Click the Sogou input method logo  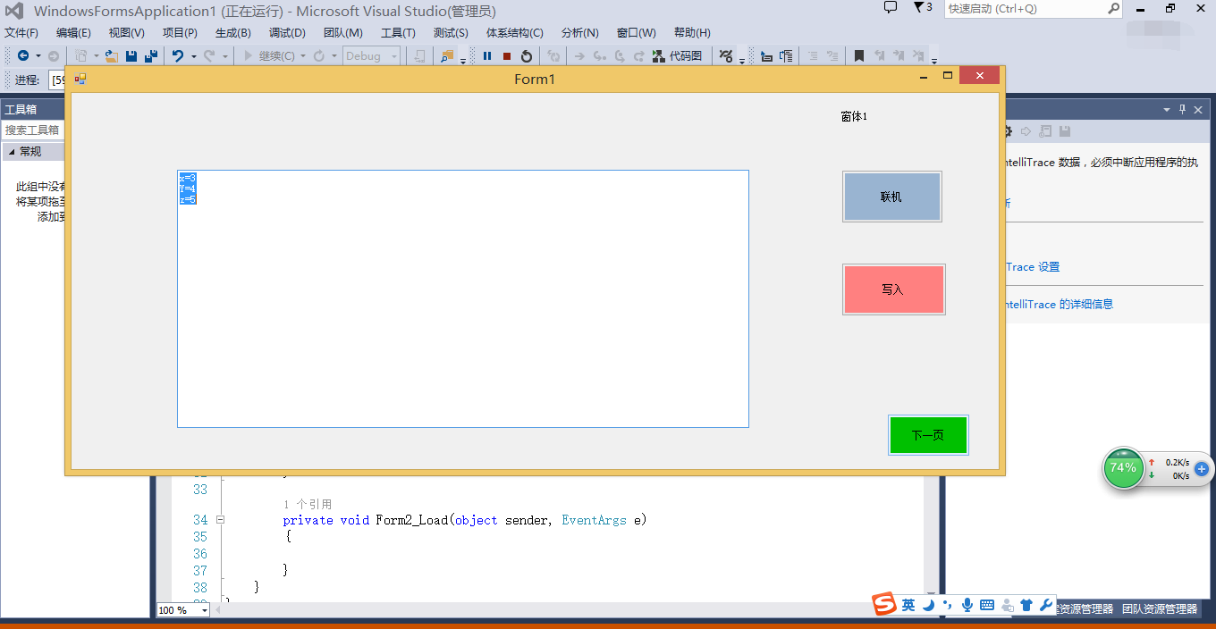pos(884,604)
